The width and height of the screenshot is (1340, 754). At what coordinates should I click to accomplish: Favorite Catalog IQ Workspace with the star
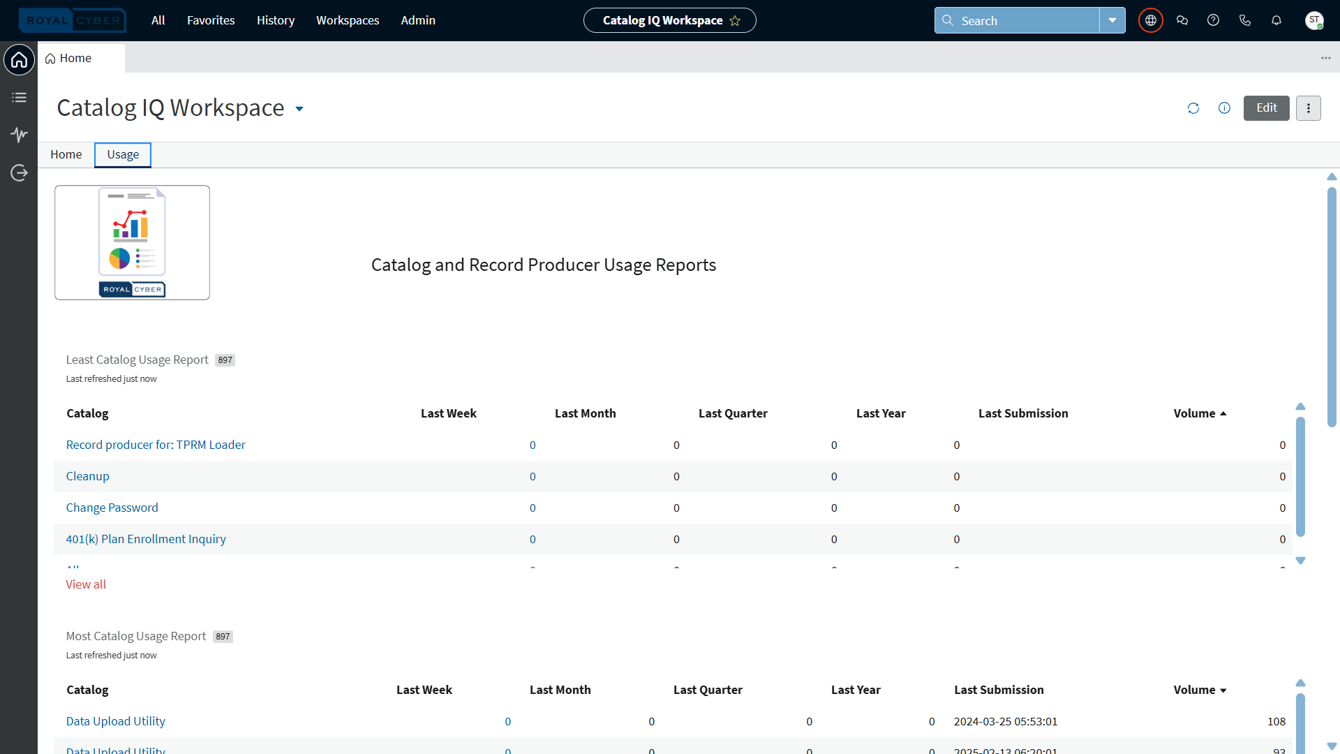tap(735, 21)
